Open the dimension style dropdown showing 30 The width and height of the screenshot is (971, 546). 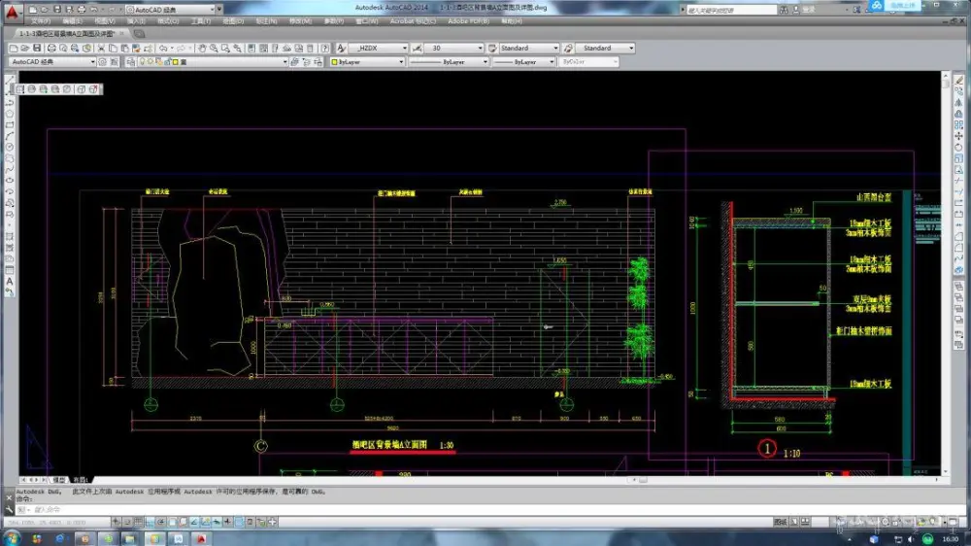[479, 48]
